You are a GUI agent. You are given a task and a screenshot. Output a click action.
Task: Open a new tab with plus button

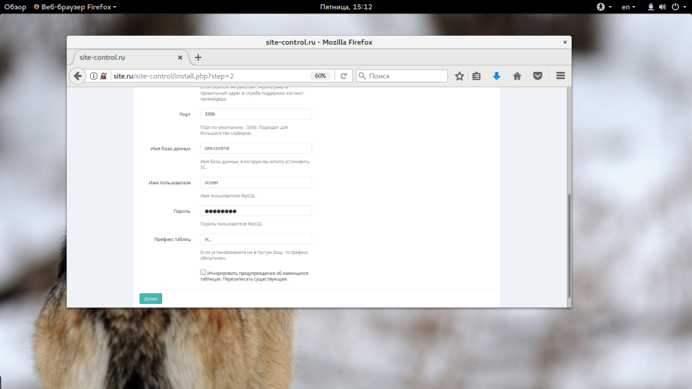coord(198,57)
